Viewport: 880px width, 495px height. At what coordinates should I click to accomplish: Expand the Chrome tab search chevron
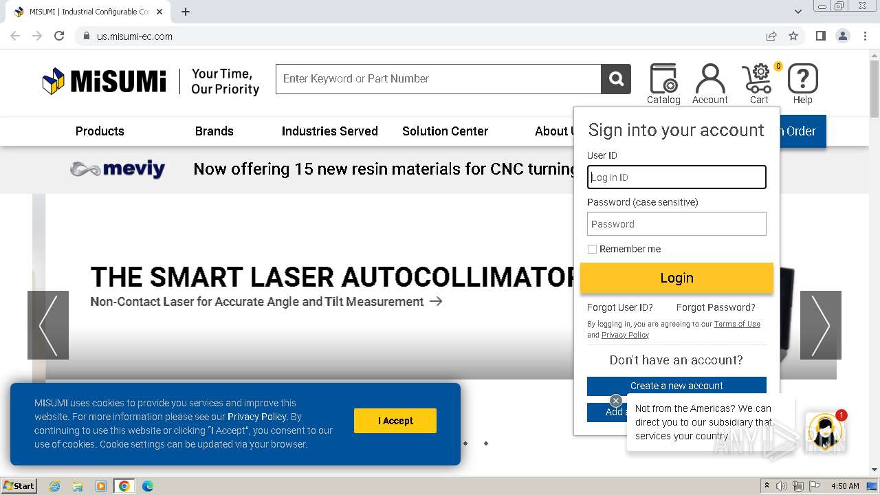pos(798,12)
